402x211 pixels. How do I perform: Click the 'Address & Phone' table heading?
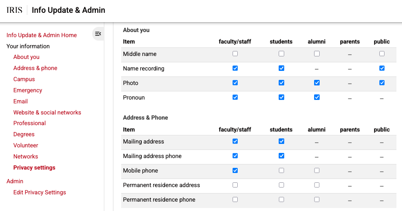(x=146, y=117)
